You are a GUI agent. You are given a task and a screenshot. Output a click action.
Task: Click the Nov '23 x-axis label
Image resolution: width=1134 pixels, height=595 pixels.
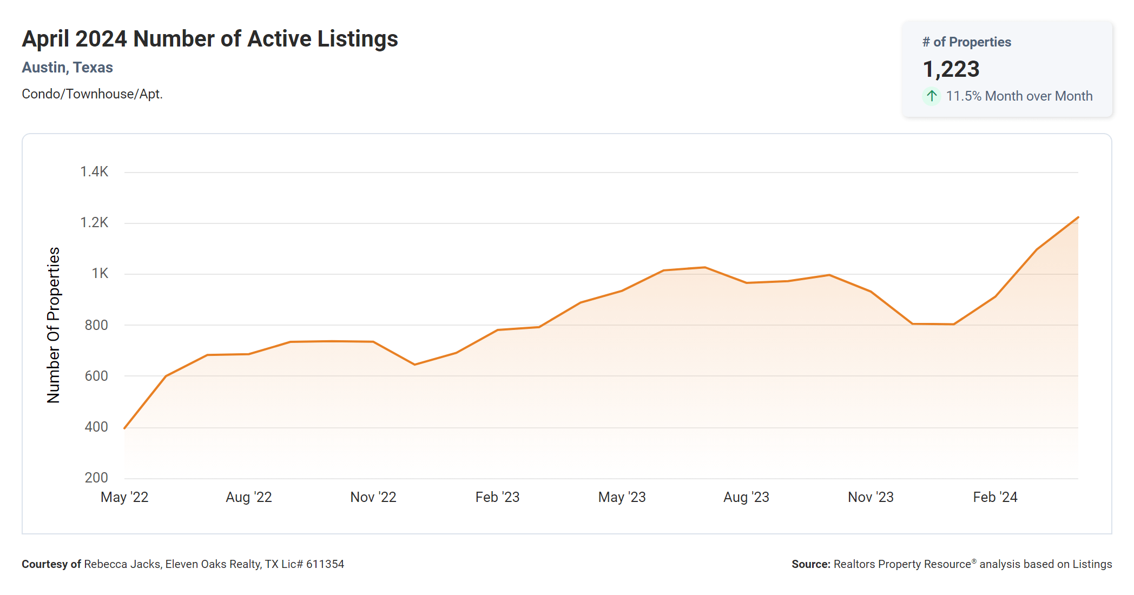pyautogui.click(x=871, y=497)
